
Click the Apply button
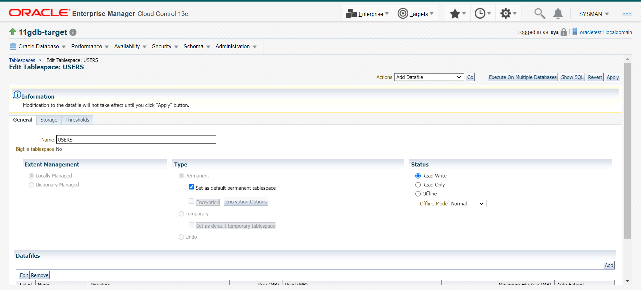pyautogui.click(x=613, y=77)
